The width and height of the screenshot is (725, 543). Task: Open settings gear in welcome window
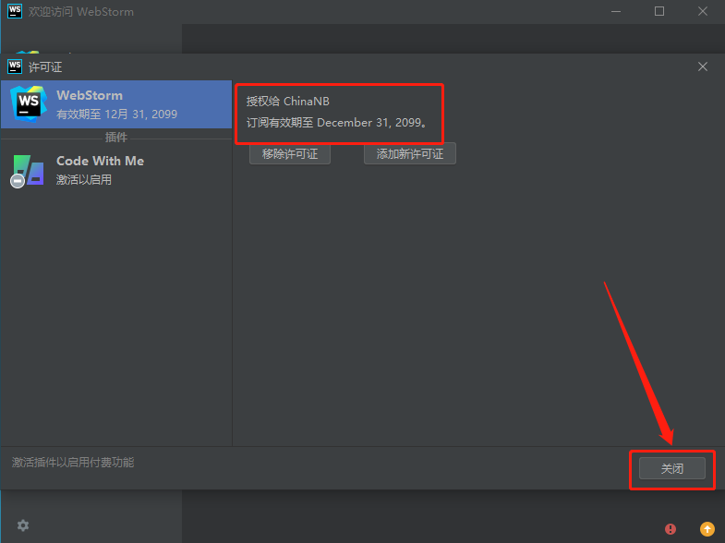click(23, 525)
